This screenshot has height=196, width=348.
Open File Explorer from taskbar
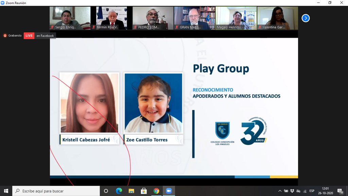point(131,191)
